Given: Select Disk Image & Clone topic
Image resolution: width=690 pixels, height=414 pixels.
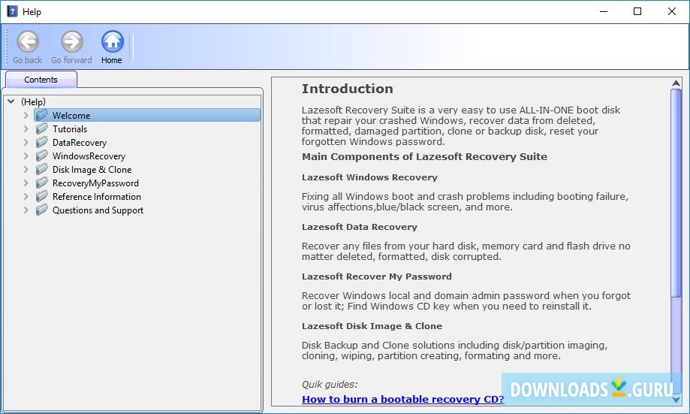Looking at the screenshot, I should click(92, 170).
